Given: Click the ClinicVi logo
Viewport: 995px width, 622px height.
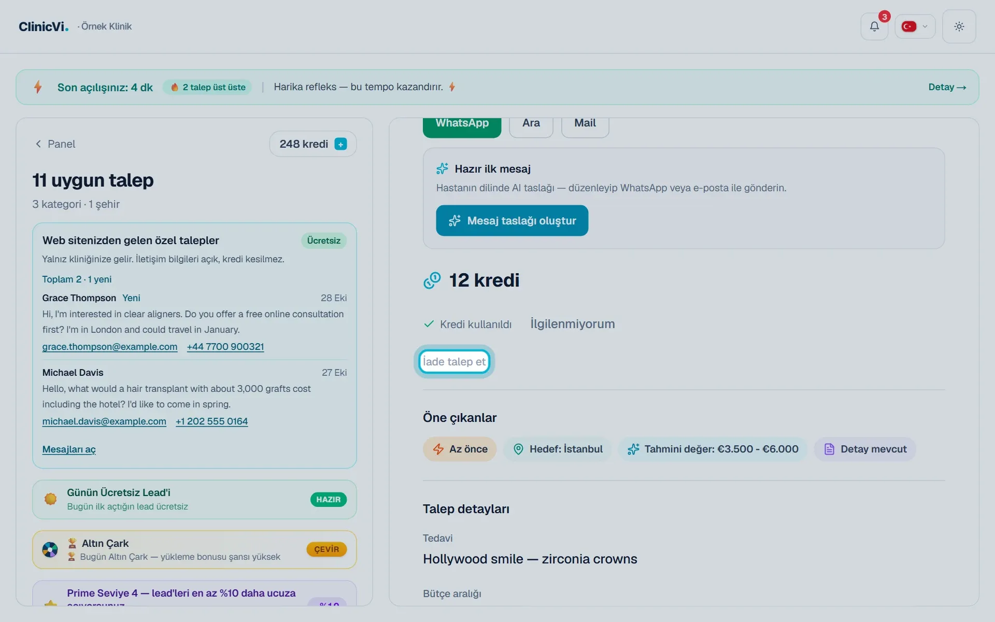Looking at the screenshot, I should [44, 26].
